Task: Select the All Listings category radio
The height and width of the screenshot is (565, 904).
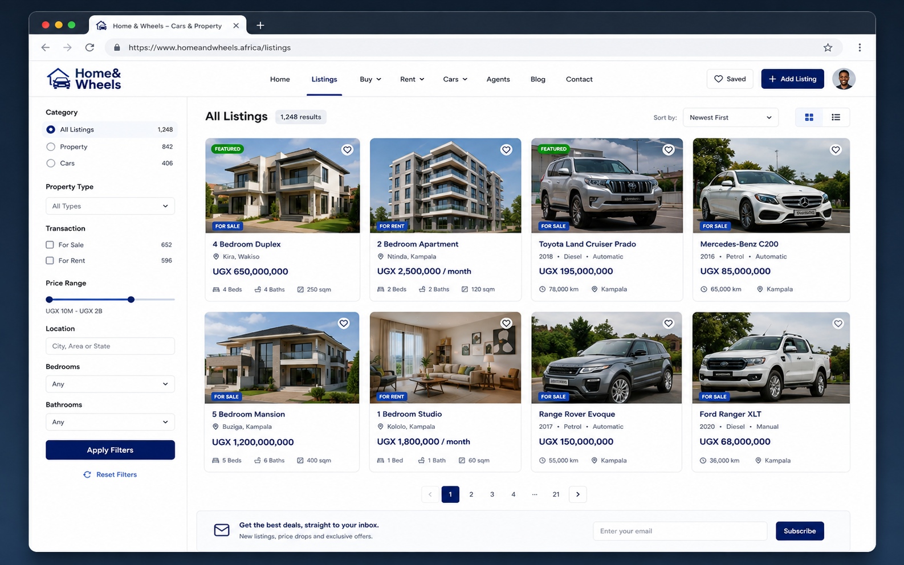Action: pos(51,129)
